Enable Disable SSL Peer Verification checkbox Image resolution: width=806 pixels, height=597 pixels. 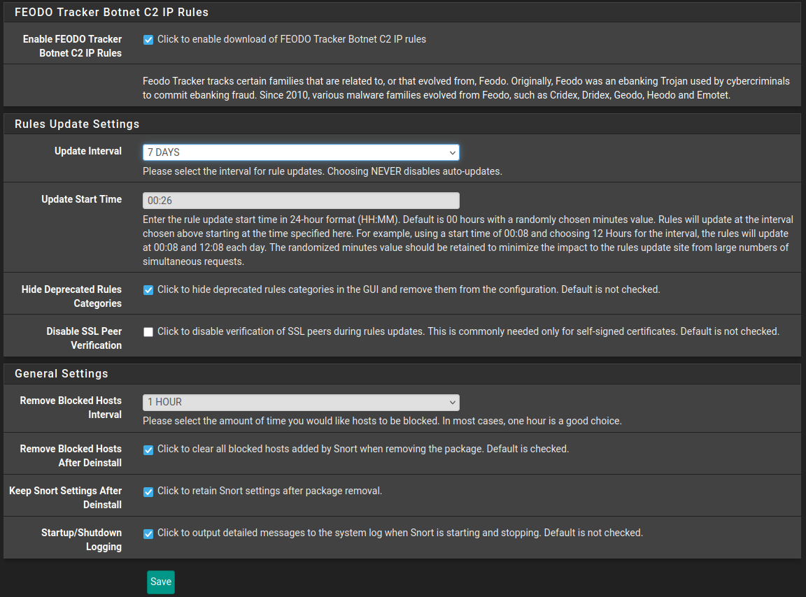tap(148, 333)
